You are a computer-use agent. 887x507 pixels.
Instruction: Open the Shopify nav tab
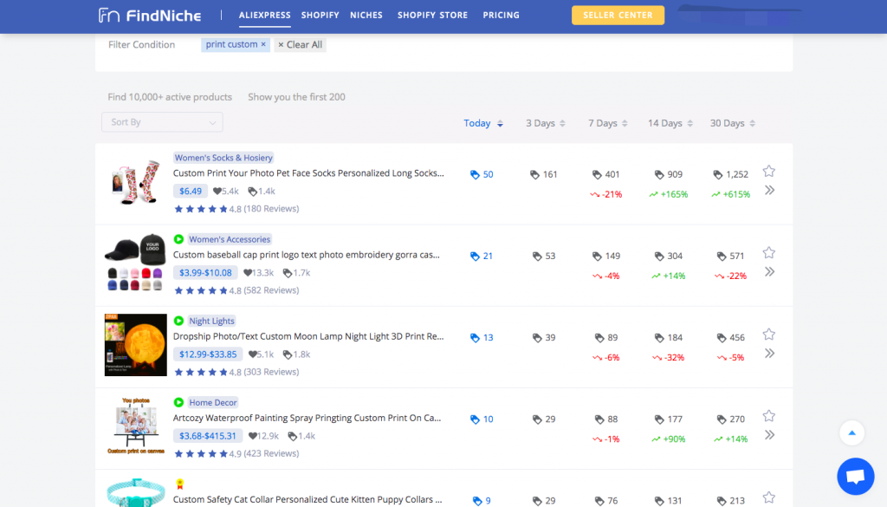pos(320,16)
